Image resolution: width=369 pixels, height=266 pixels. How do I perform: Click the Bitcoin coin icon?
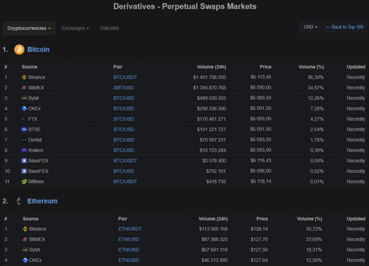click(x=19, y=50)
